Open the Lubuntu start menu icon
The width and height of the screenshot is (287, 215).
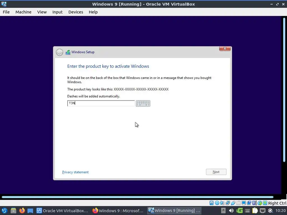coord(4,211)
